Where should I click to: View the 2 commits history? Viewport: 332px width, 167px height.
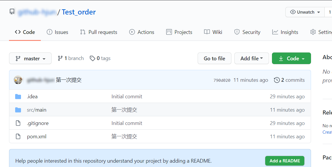pyautogui.click(x=289, y=80)
